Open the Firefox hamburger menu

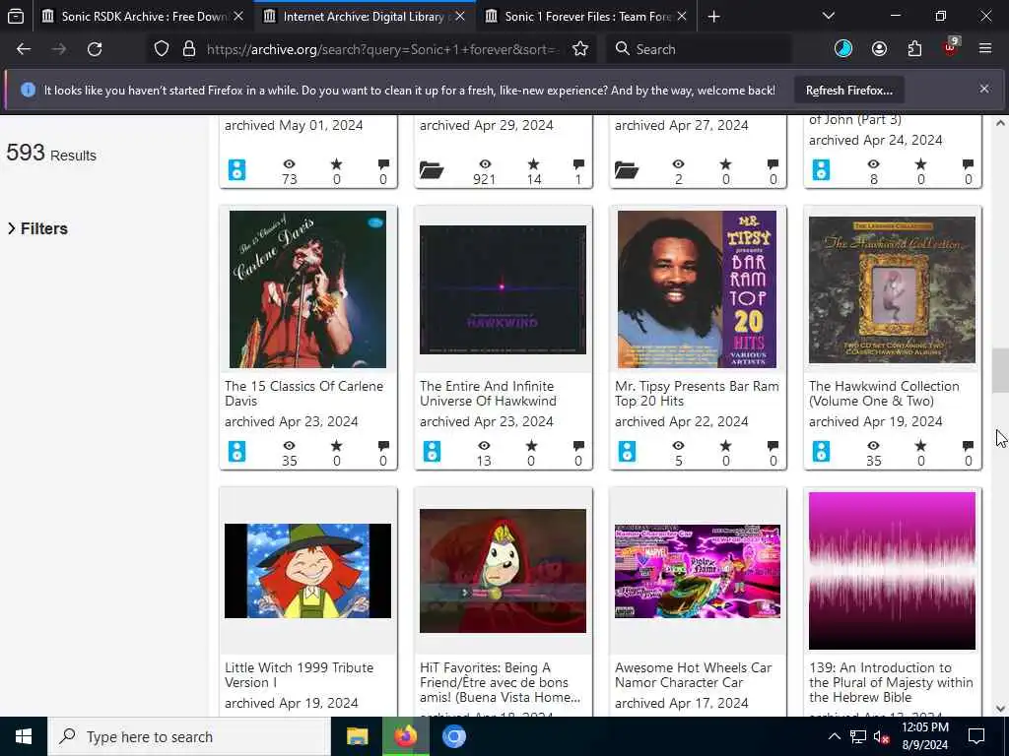click(x=984, y=49)
